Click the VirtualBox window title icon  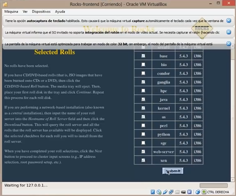5,4
